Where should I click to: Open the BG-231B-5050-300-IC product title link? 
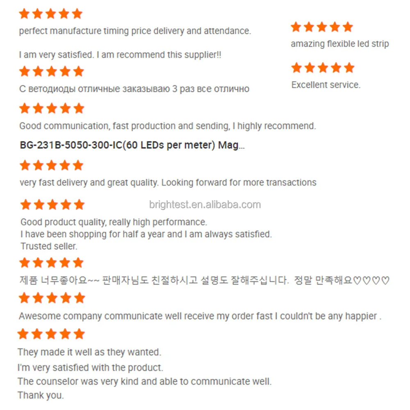pyautogui.click(x=132, y=146)
